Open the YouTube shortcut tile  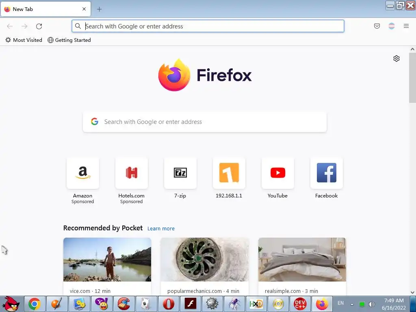[278, 173]
